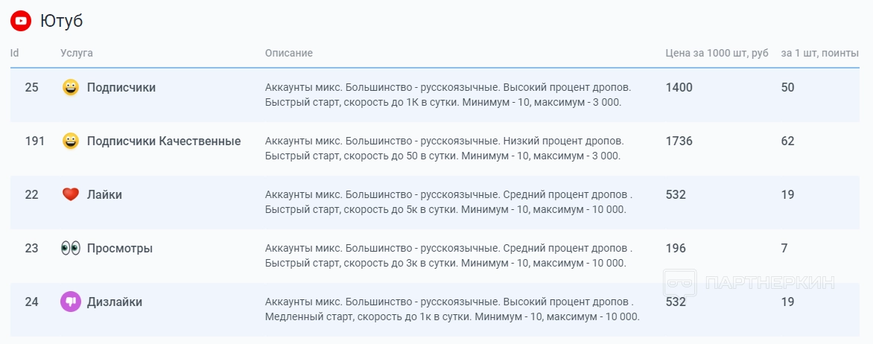Click the Дизлайки description text
Image resolution: width=873 pixels, height=344 pixels.
click(x=451, y=310)
